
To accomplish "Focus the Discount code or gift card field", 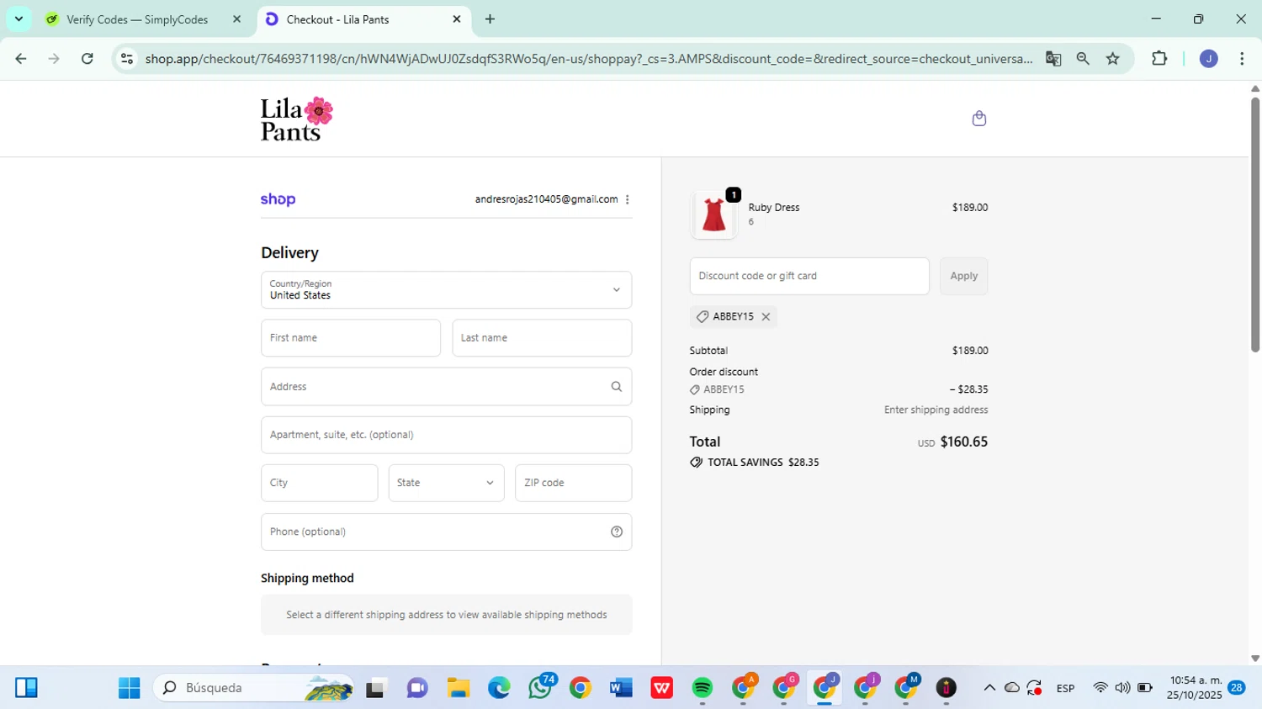I will [x=809, y=276].
